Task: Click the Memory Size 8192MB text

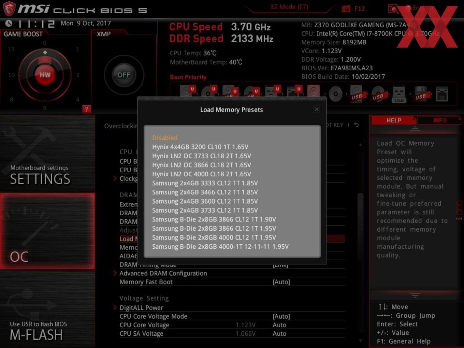Action: tap(334, 42)
